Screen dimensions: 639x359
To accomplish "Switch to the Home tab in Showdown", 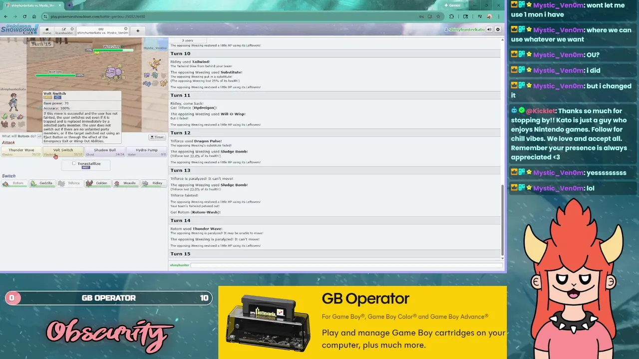I will click(47, 31).
